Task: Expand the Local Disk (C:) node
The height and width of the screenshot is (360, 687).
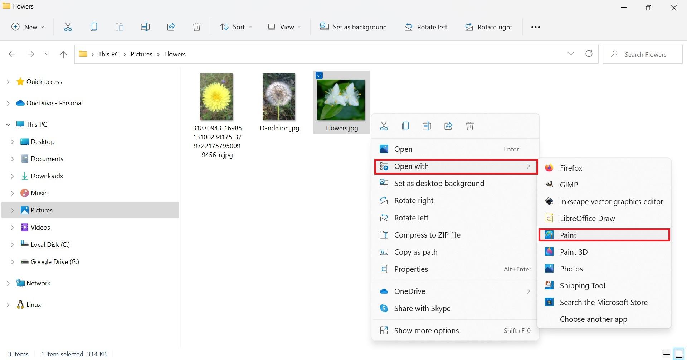Action: [x=12, y=245]
